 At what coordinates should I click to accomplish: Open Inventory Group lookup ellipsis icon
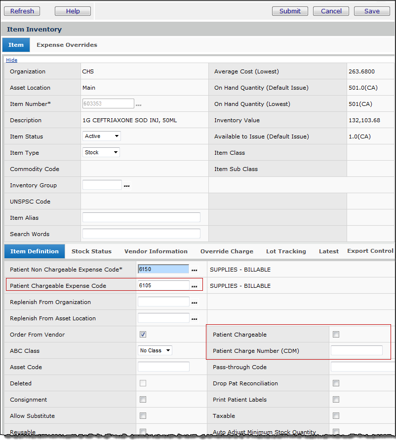point(127,186)
